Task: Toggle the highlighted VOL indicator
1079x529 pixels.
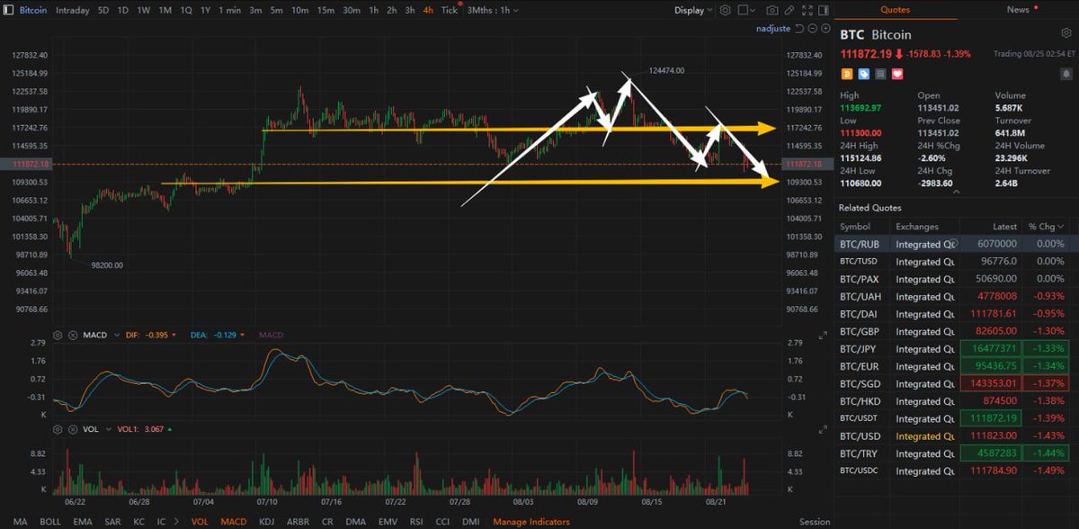Action: [200, 522]
